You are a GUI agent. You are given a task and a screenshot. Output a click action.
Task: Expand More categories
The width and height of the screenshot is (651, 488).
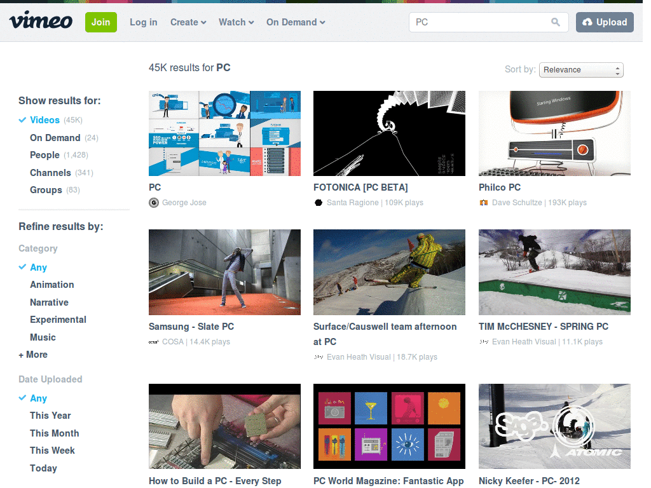33,355
